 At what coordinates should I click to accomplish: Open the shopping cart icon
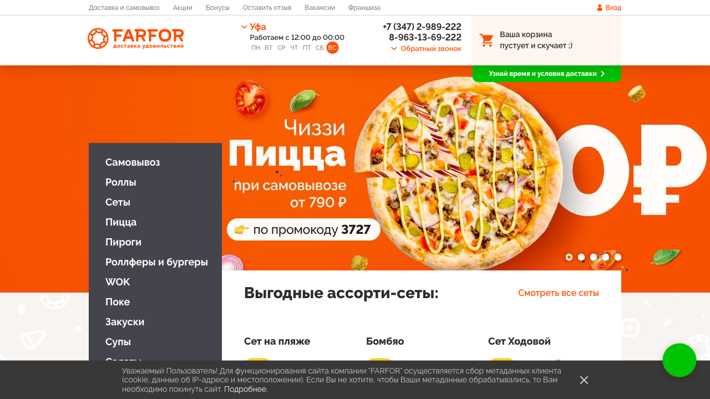(x=486, y=40)
